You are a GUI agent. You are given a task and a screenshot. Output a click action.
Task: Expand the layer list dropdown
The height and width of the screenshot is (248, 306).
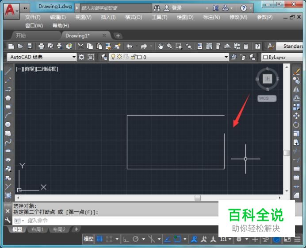(x=226, y=57)
